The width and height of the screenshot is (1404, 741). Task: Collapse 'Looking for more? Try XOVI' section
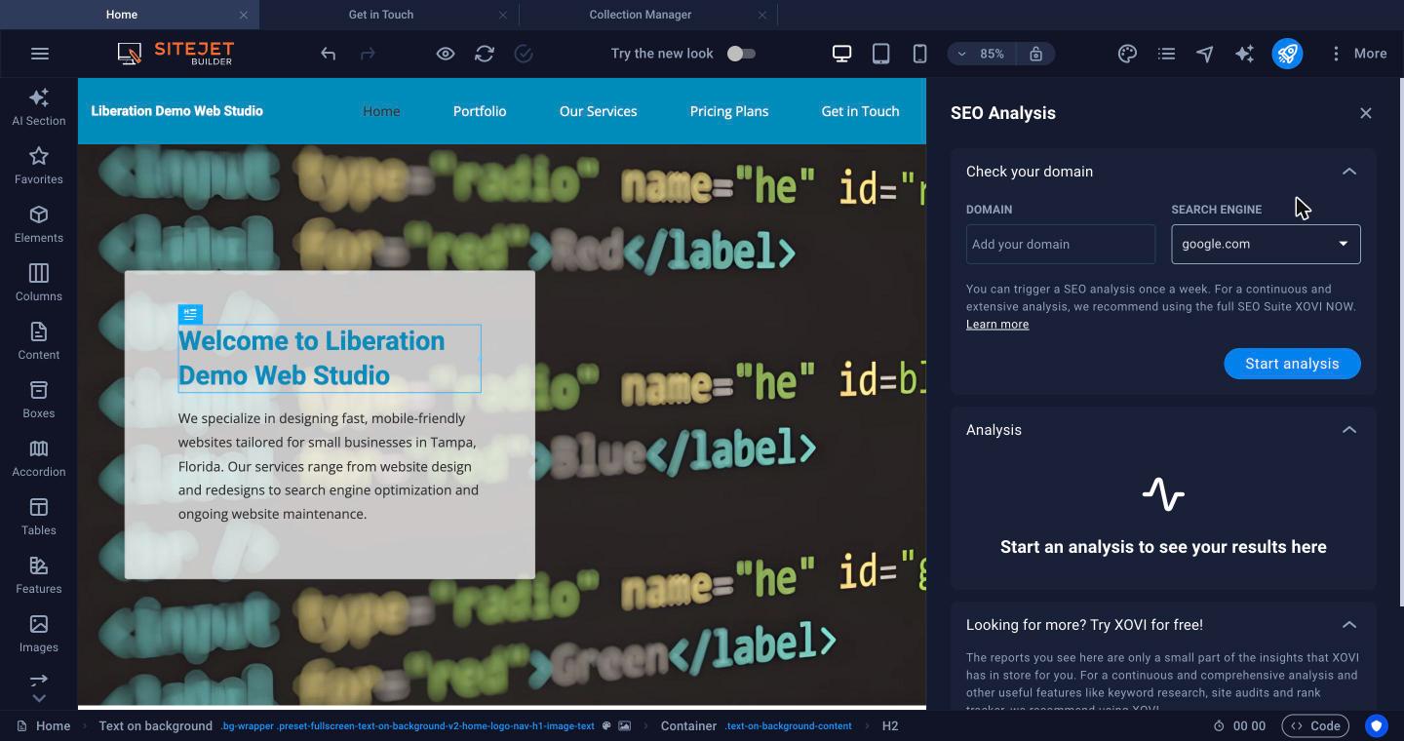[1349, 625]
